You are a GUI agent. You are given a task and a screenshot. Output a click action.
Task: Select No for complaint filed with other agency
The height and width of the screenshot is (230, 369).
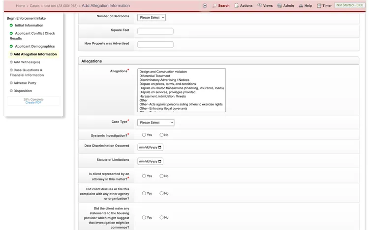coord(161,193)
